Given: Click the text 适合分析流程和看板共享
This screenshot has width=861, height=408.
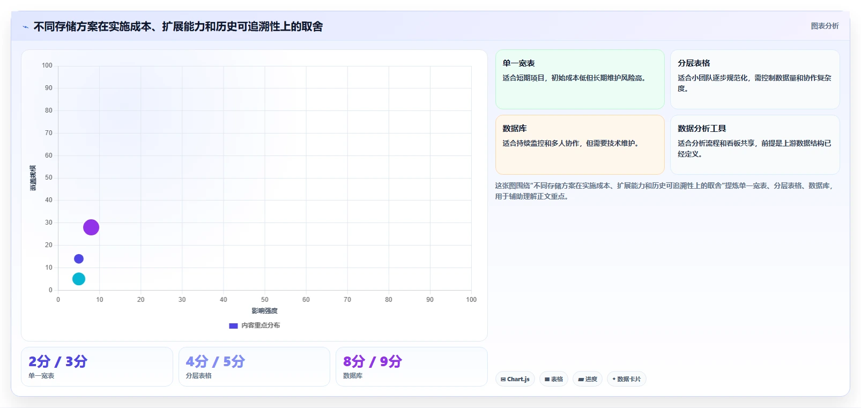Looking at the screenshot, I should pyautogui.click(x=716, y=143).
